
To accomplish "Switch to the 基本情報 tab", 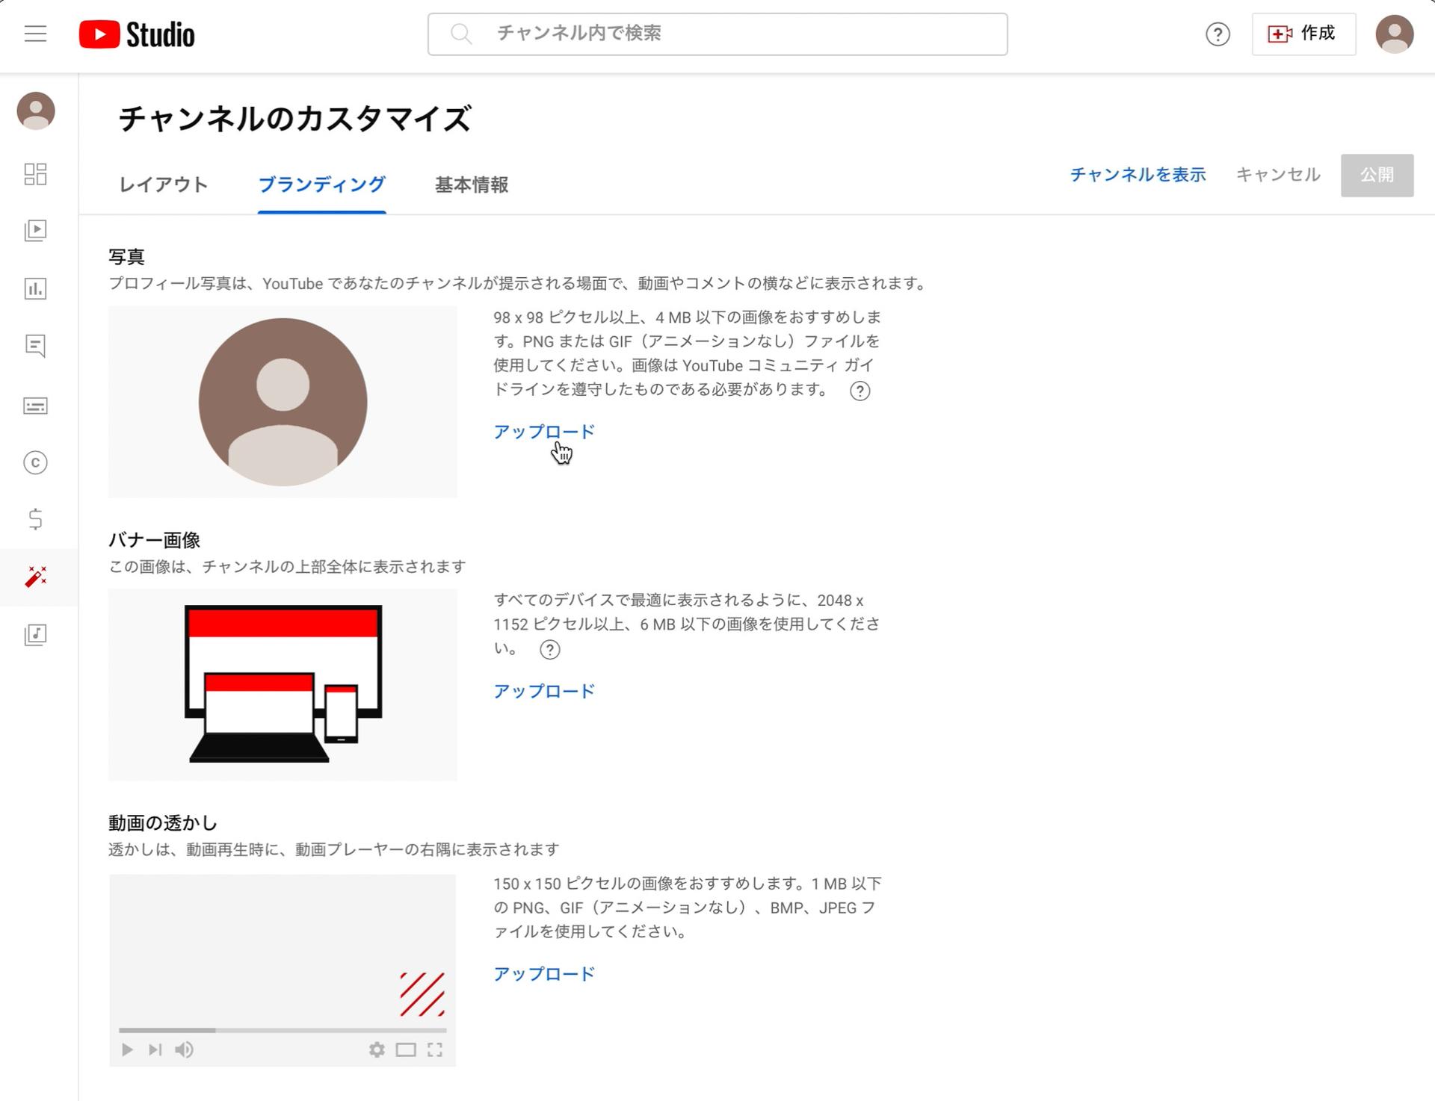I will click(470, 184).
